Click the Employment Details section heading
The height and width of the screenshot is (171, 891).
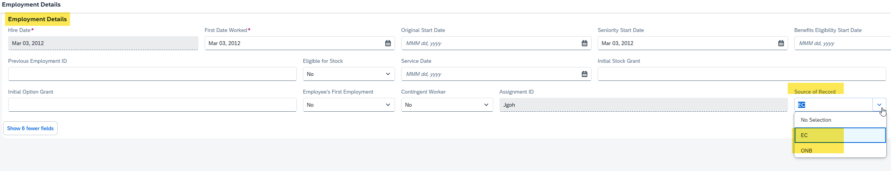point(38,19)
